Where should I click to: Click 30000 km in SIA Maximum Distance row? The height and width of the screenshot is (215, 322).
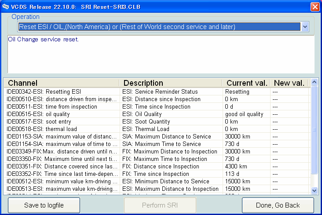point(238,137)
